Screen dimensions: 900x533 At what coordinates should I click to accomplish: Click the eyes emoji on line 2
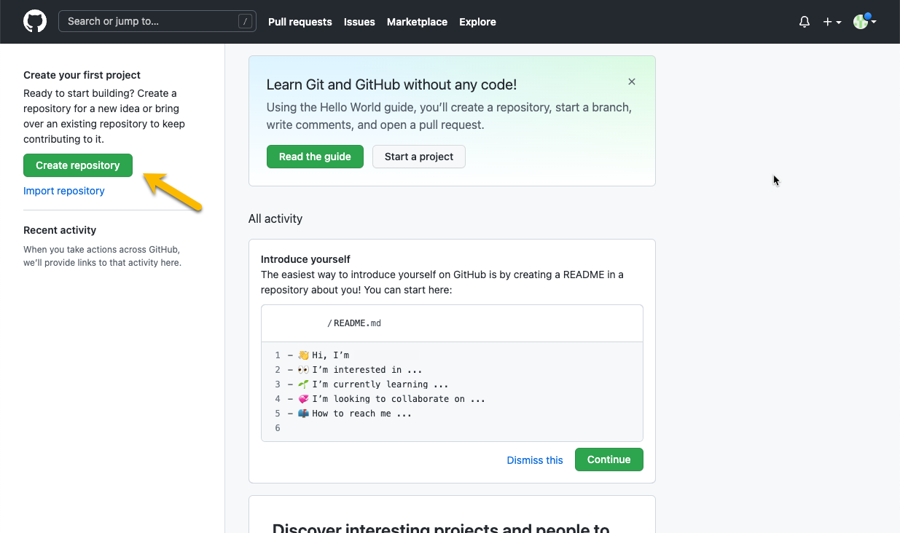coord(304,370)
